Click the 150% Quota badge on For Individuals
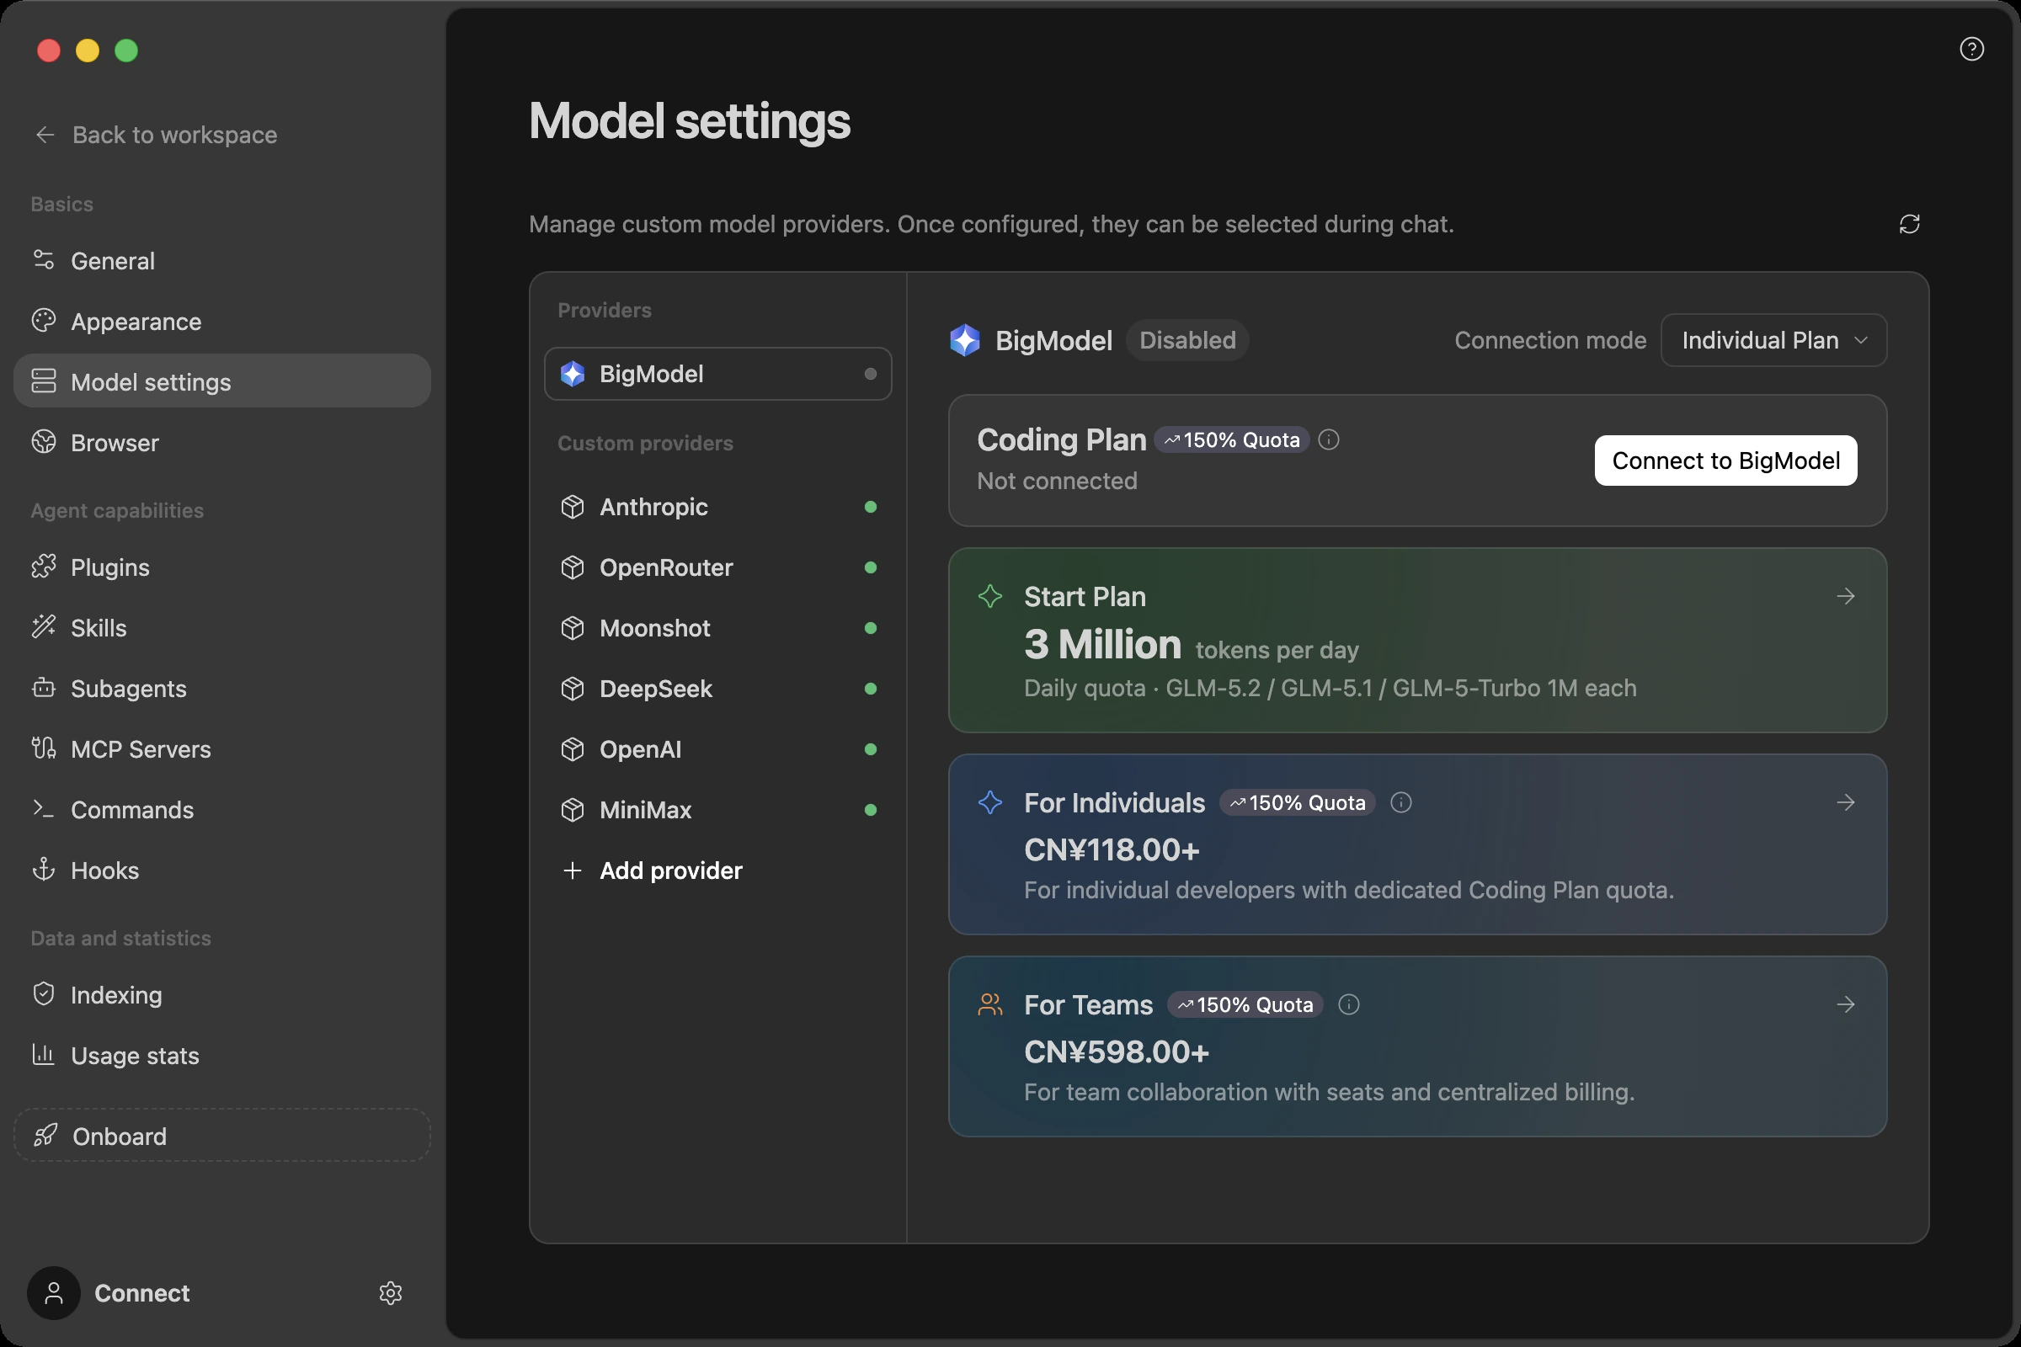Image resolution: width=2021 pixels, height=1347 pixels. tap(1298, 802)
